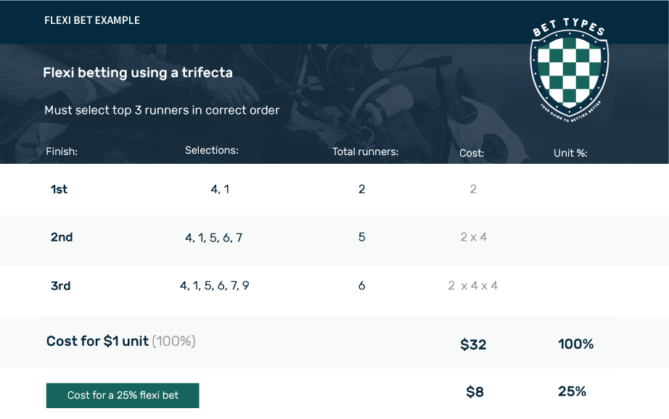
Task: Click the $8 flexi bet cost value
Action: 475,391
